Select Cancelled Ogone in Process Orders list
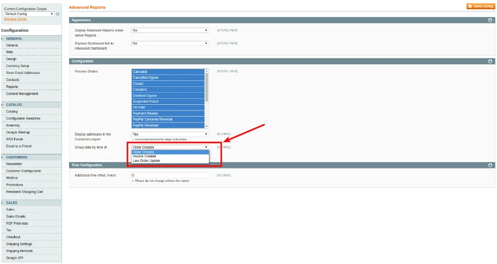Viewport: 497px width, 264px height. point(168,78)
